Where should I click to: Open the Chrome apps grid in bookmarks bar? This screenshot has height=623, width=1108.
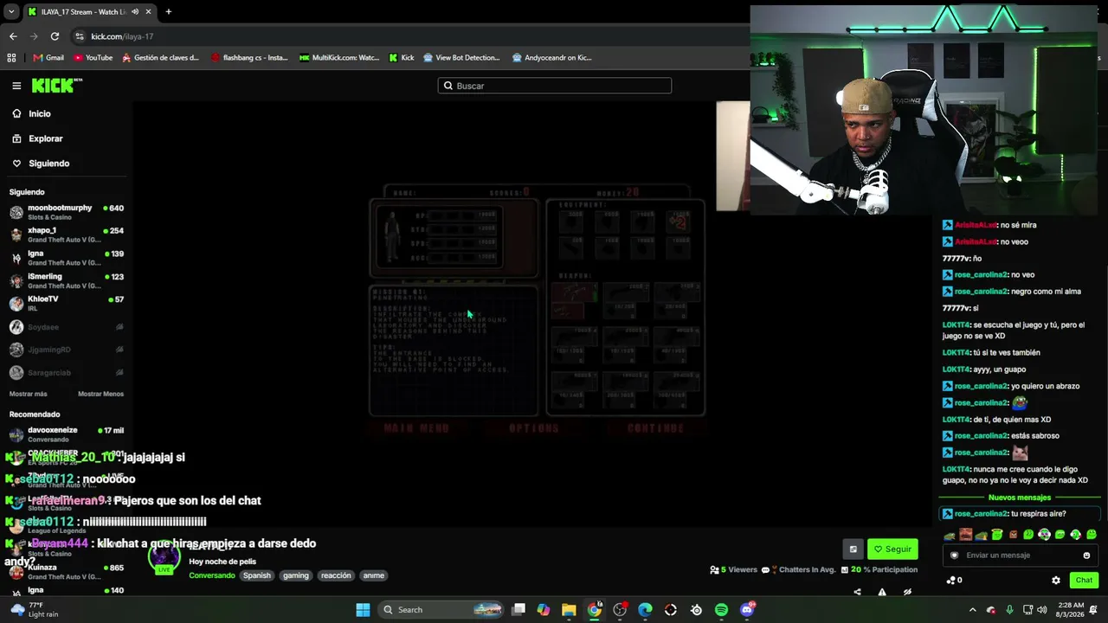click(11, 58)
